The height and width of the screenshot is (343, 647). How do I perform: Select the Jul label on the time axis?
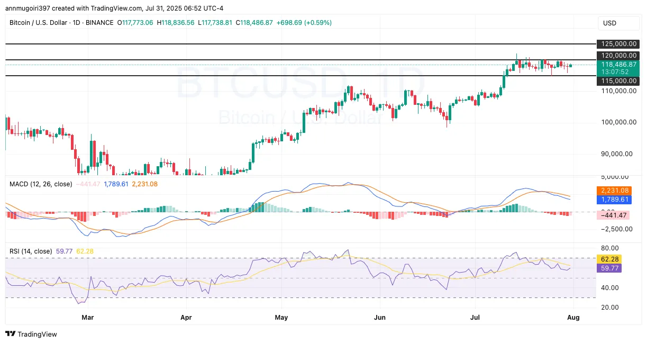(475, 318)
